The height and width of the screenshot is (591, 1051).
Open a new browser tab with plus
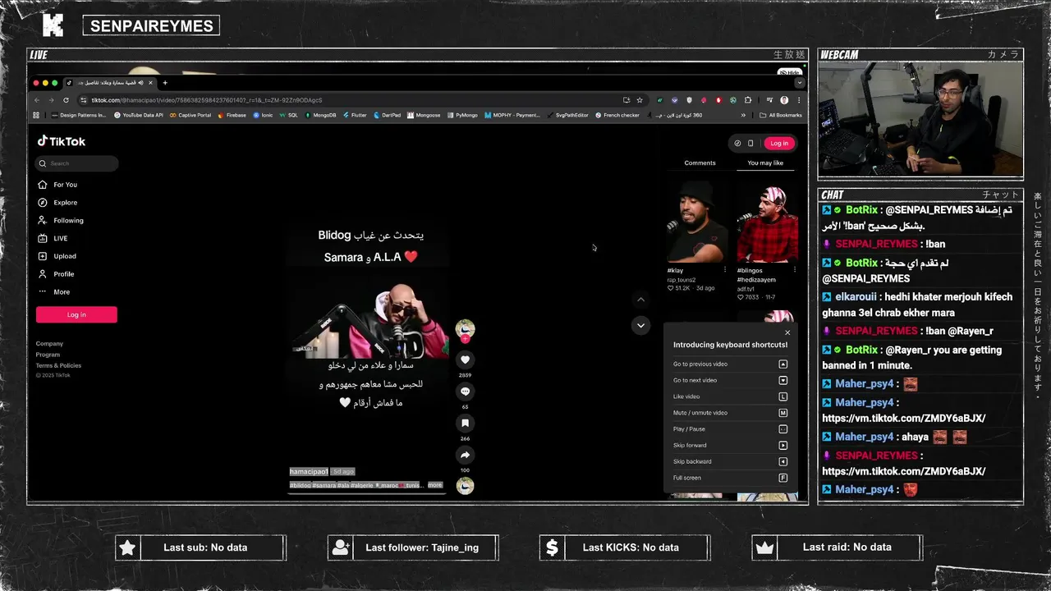(164, 83)
